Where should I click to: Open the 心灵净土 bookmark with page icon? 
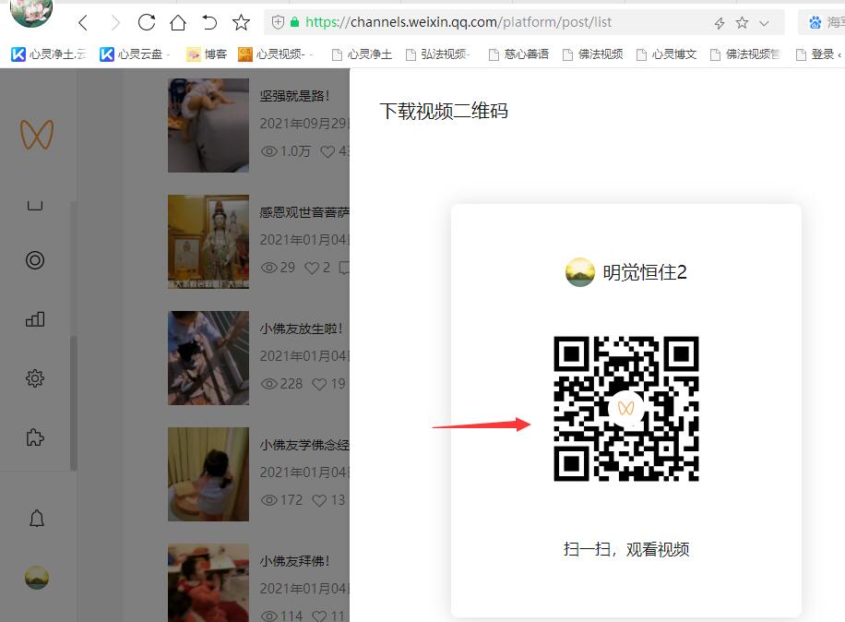pyautogui.click(x=362, y=54)
